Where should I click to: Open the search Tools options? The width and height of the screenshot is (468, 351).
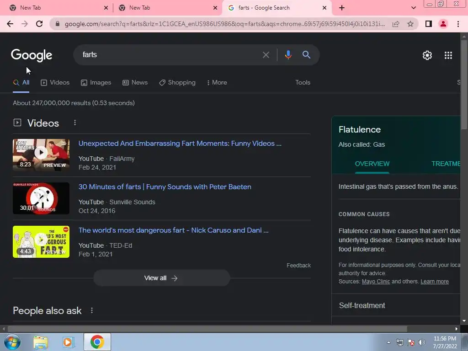coord(303,83)
